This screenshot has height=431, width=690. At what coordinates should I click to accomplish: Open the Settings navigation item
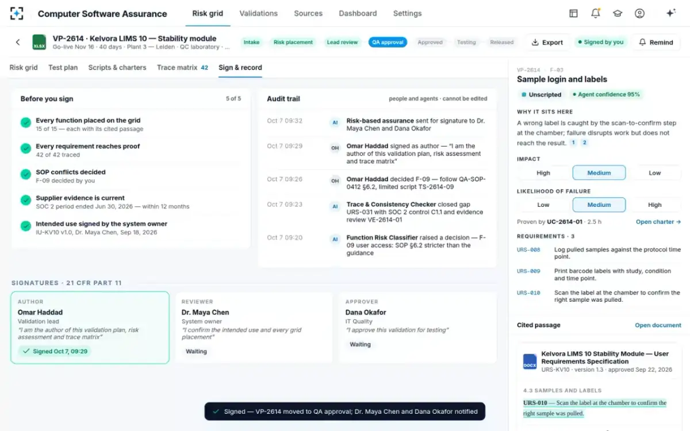tap(407, 13)
